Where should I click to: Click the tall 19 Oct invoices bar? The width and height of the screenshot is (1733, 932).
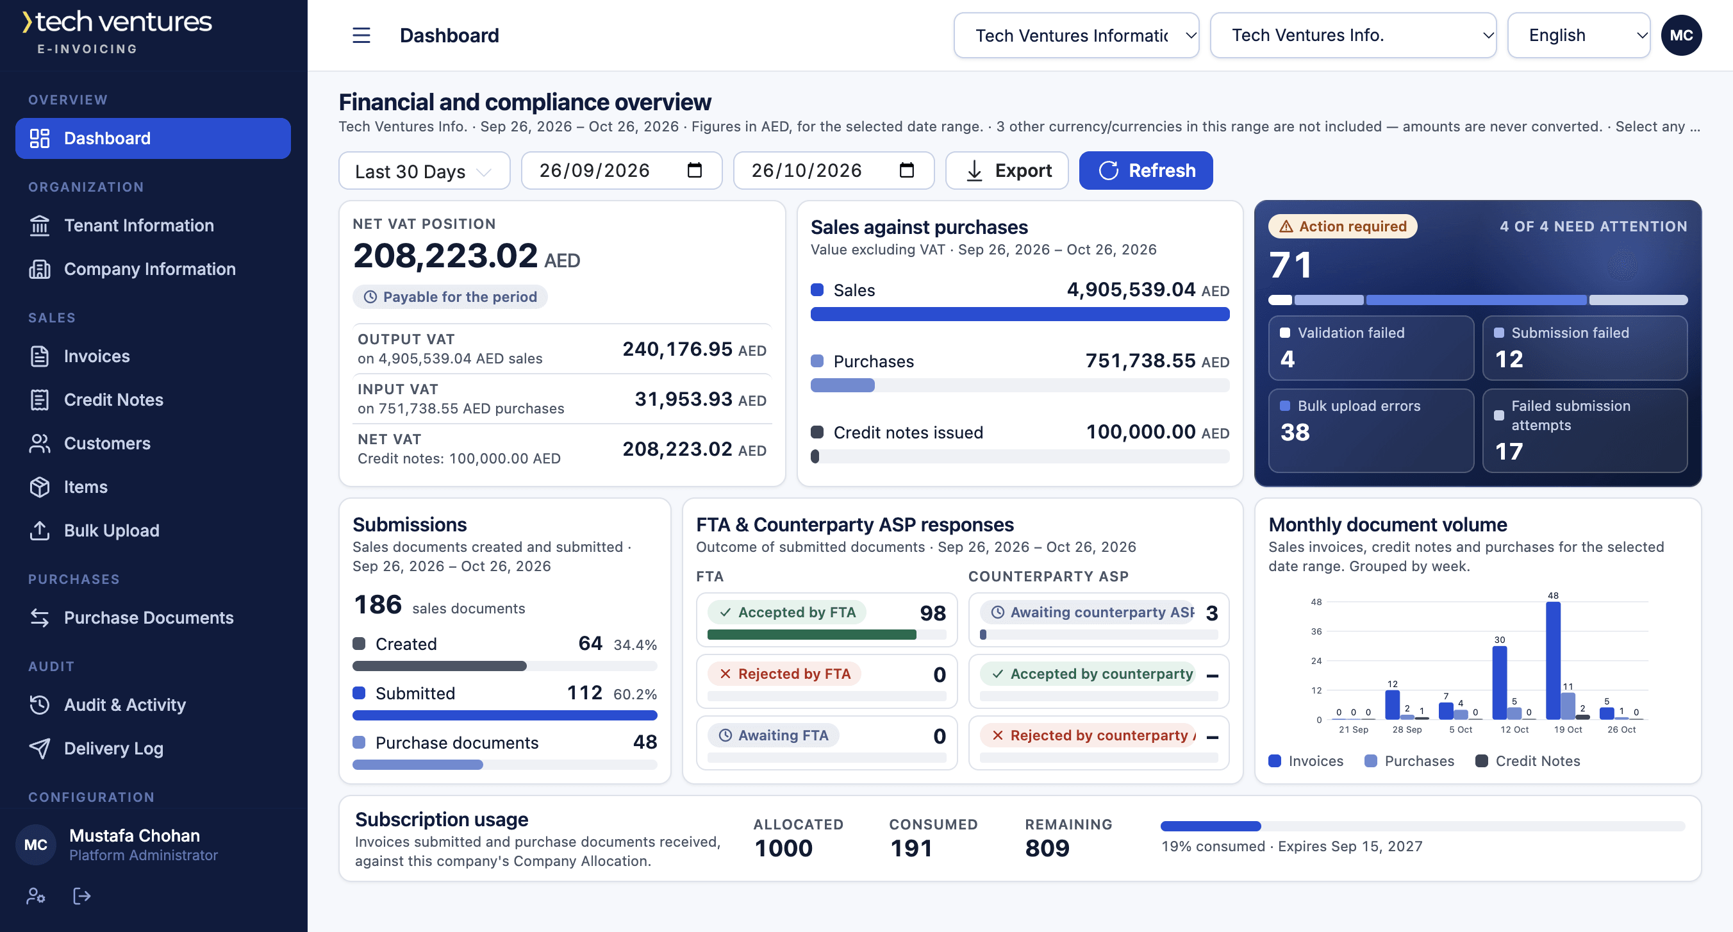[x=1553, y=661]
